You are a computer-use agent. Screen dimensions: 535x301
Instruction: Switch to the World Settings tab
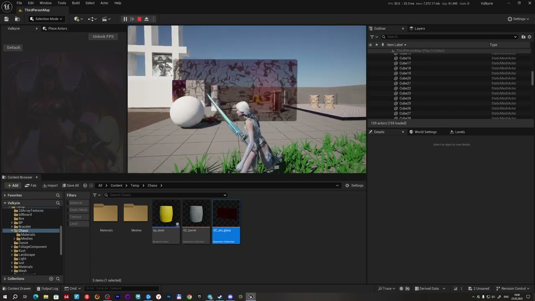click(423, 132)
